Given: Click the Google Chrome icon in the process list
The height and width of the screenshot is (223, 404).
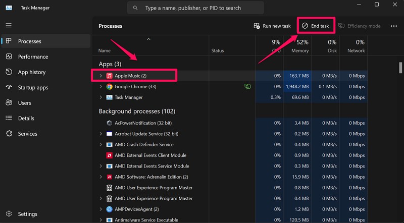Looking at the screenshot, I should 110,87.
